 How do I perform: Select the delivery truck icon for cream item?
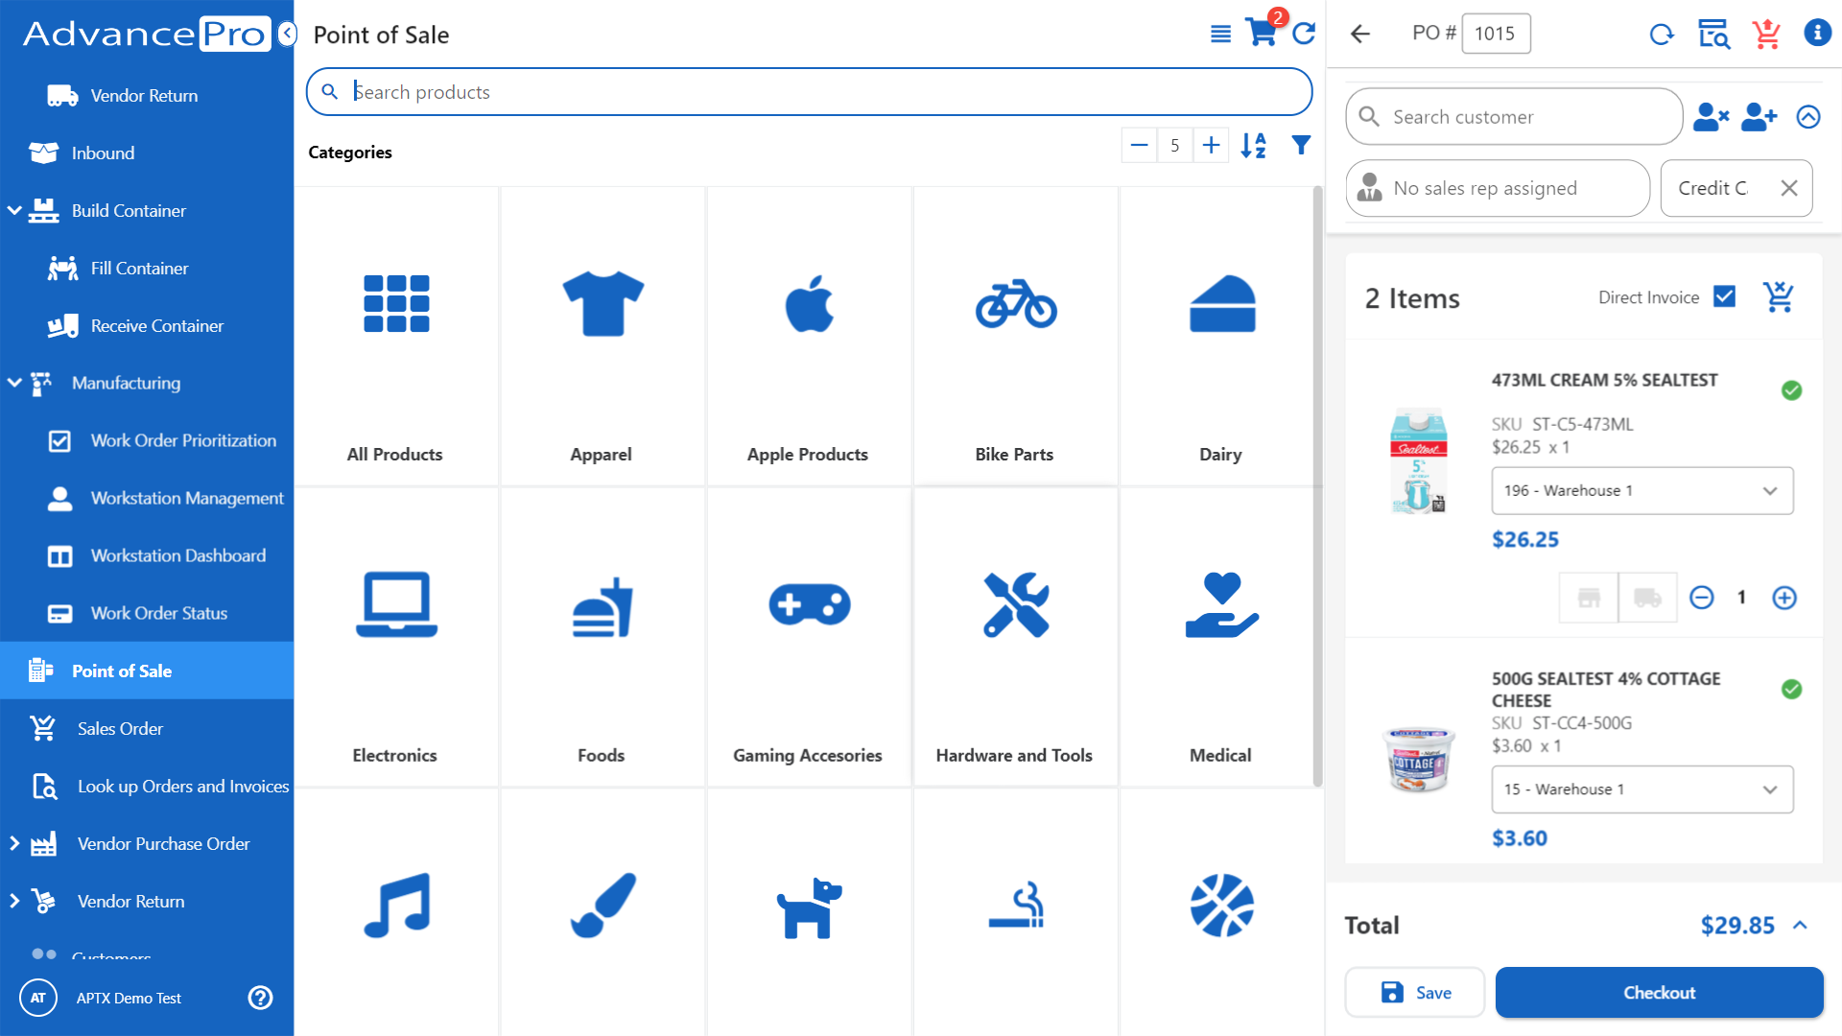point(1647,598)
